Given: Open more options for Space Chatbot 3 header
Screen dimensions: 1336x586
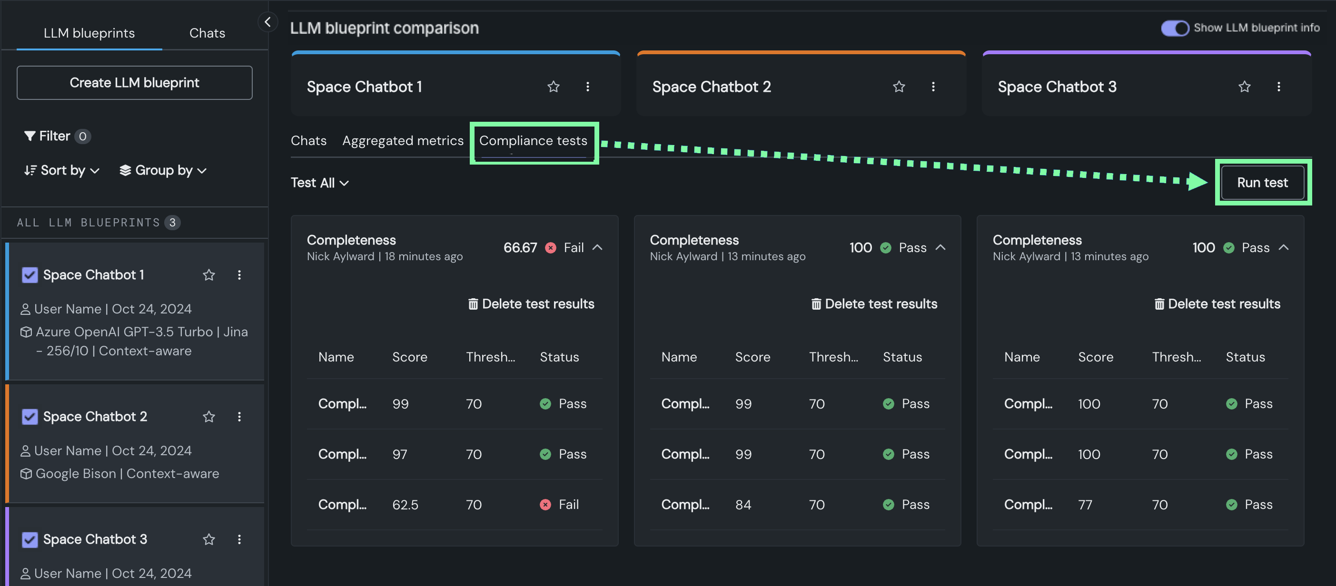Looking at the screenshot, I should [x=1278, y=87].
